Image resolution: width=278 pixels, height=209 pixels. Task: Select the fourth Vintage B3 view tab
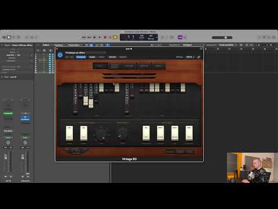[x=144, y=66]
